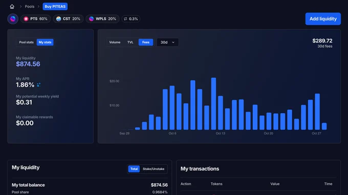Image resolution: width=348 pixels, height=195 pixels.
Task: Click the Buy PITEAS button
Action: click(55, 7)
